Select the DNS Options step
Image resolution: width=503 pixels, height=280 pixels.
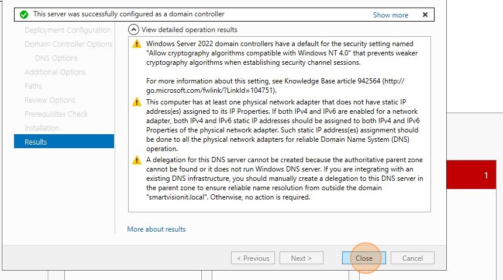tap(57, 58)
